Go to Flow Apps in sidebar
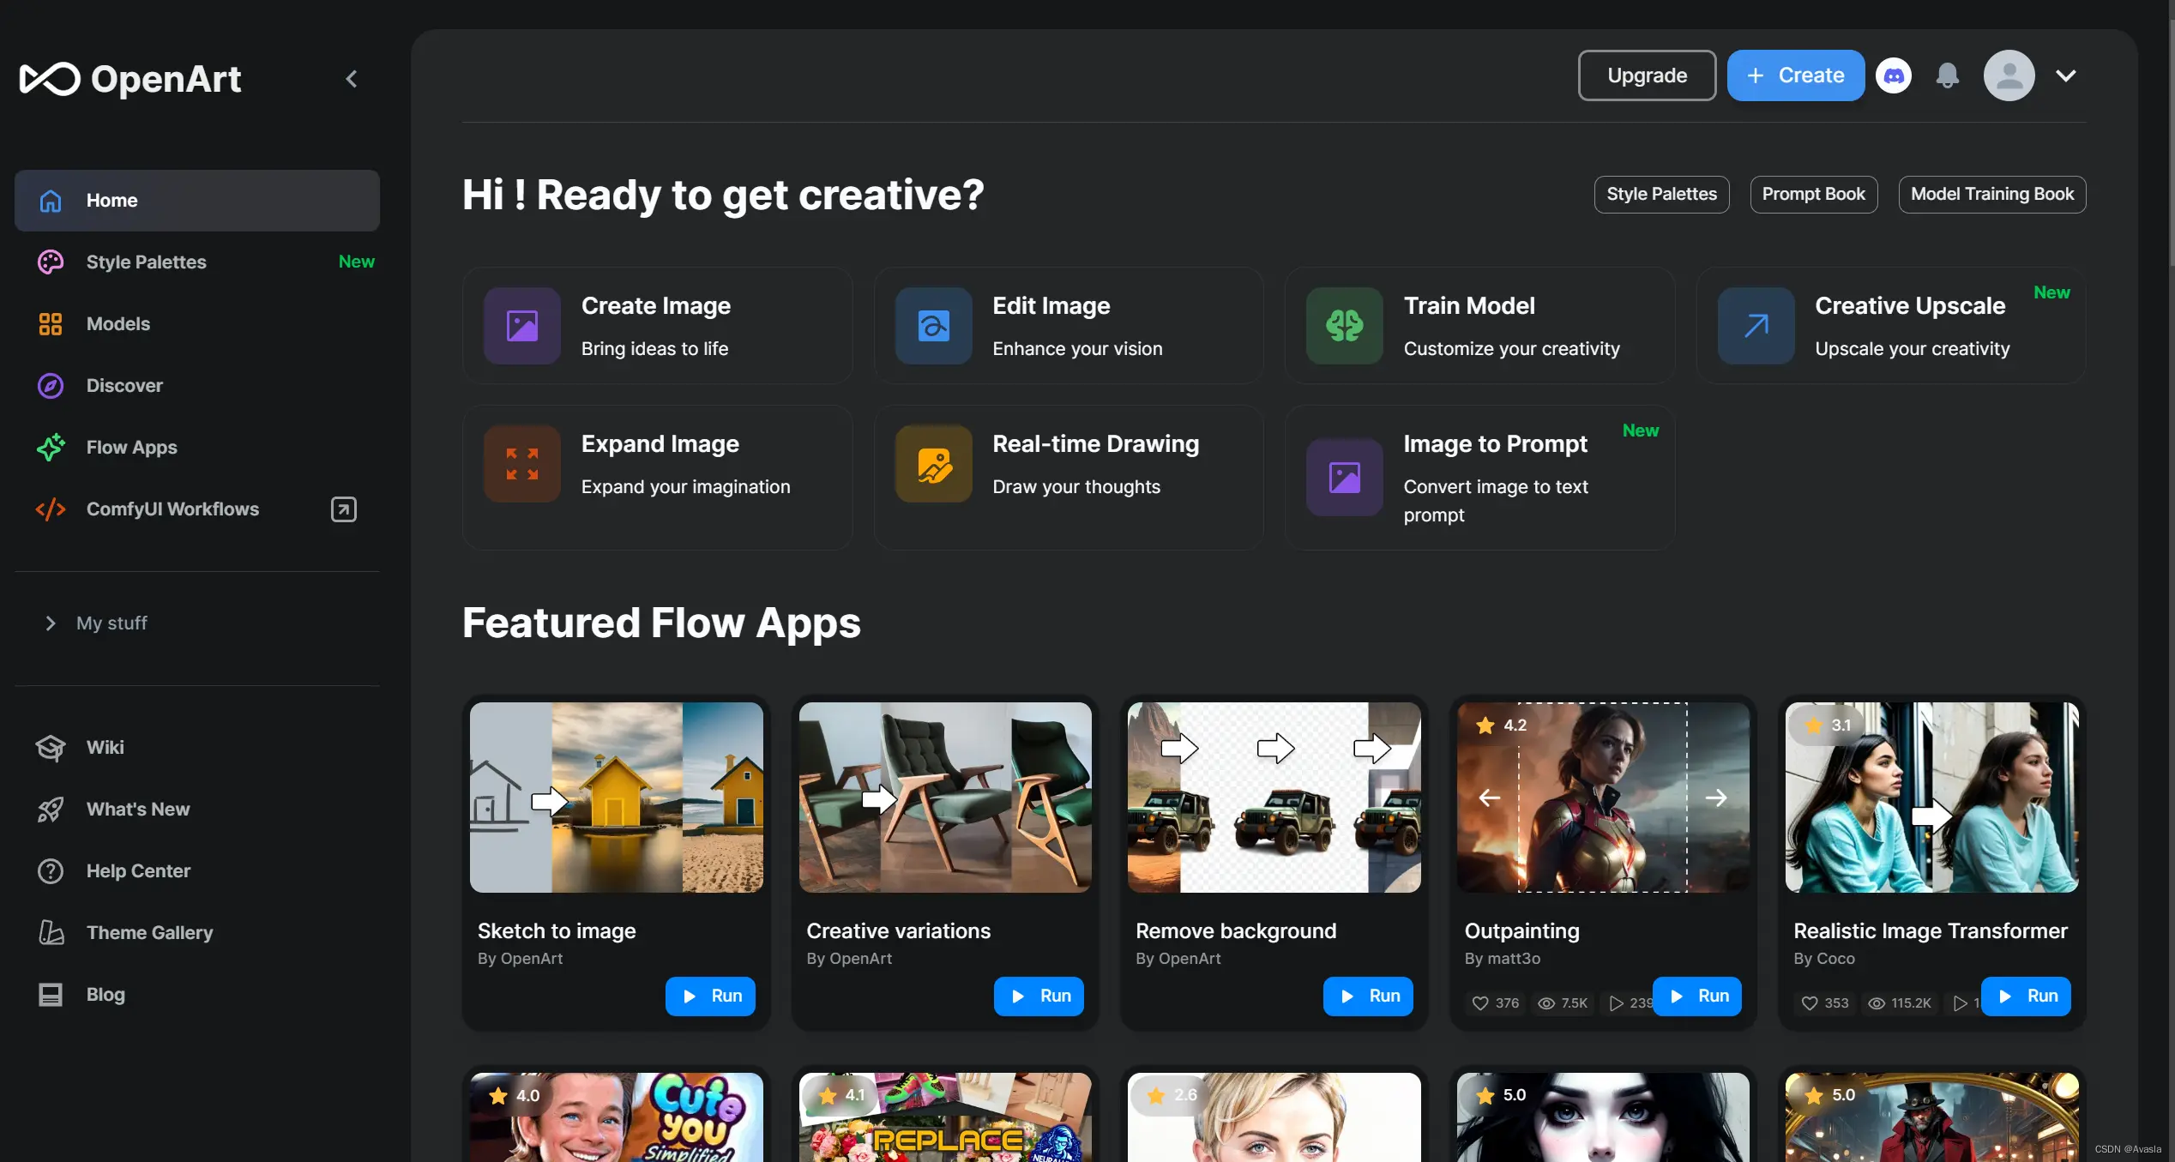 131,448
